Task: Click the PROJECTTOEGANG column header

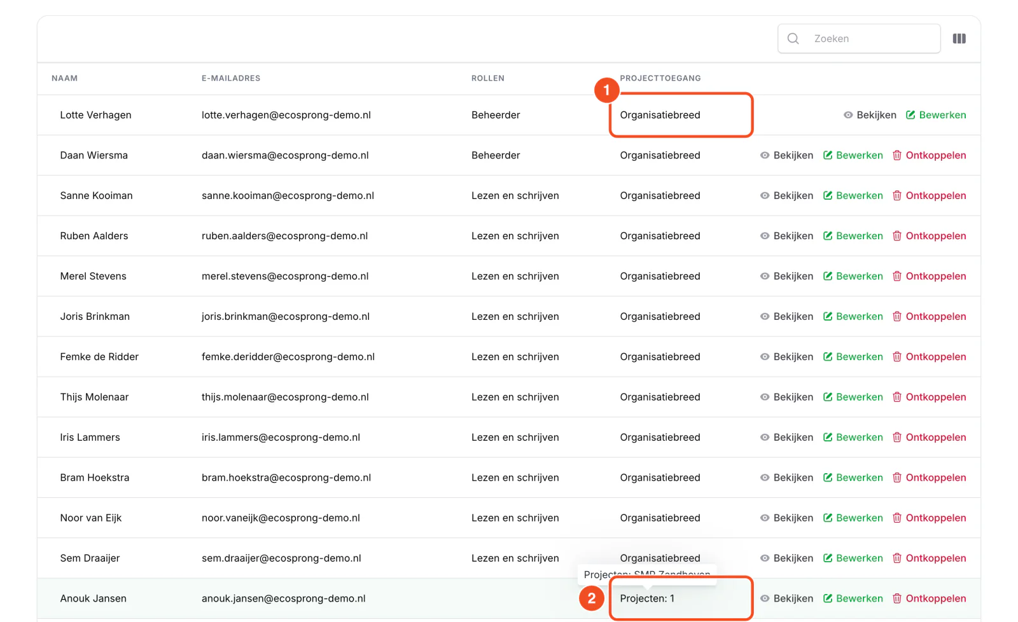Action: pyautogui.click(x=660, y=78)
